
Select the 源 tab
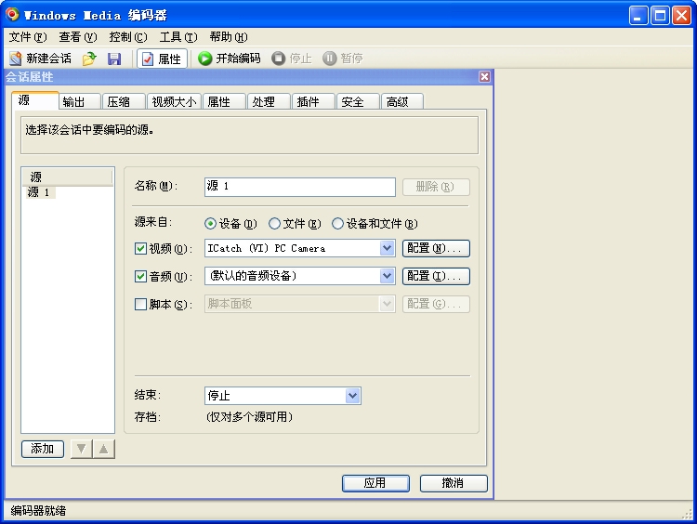pyautogui.click(x=35, y=100)
